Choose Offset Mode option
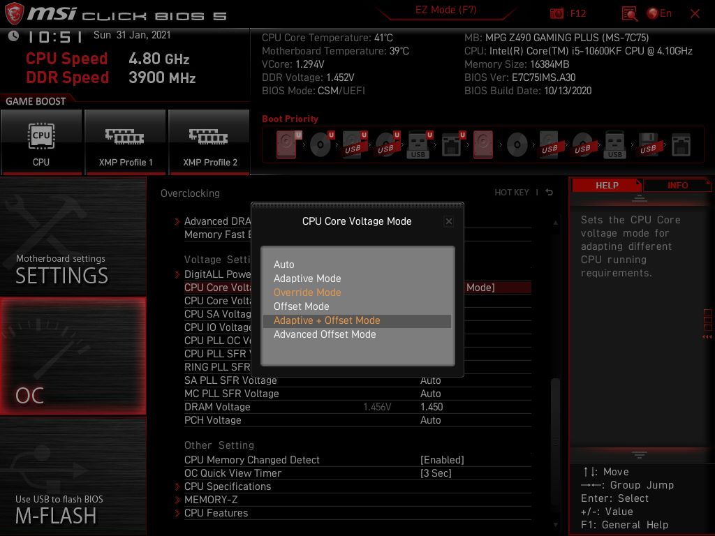The width and height of the screenshot is (715, 536). [357, 306]
